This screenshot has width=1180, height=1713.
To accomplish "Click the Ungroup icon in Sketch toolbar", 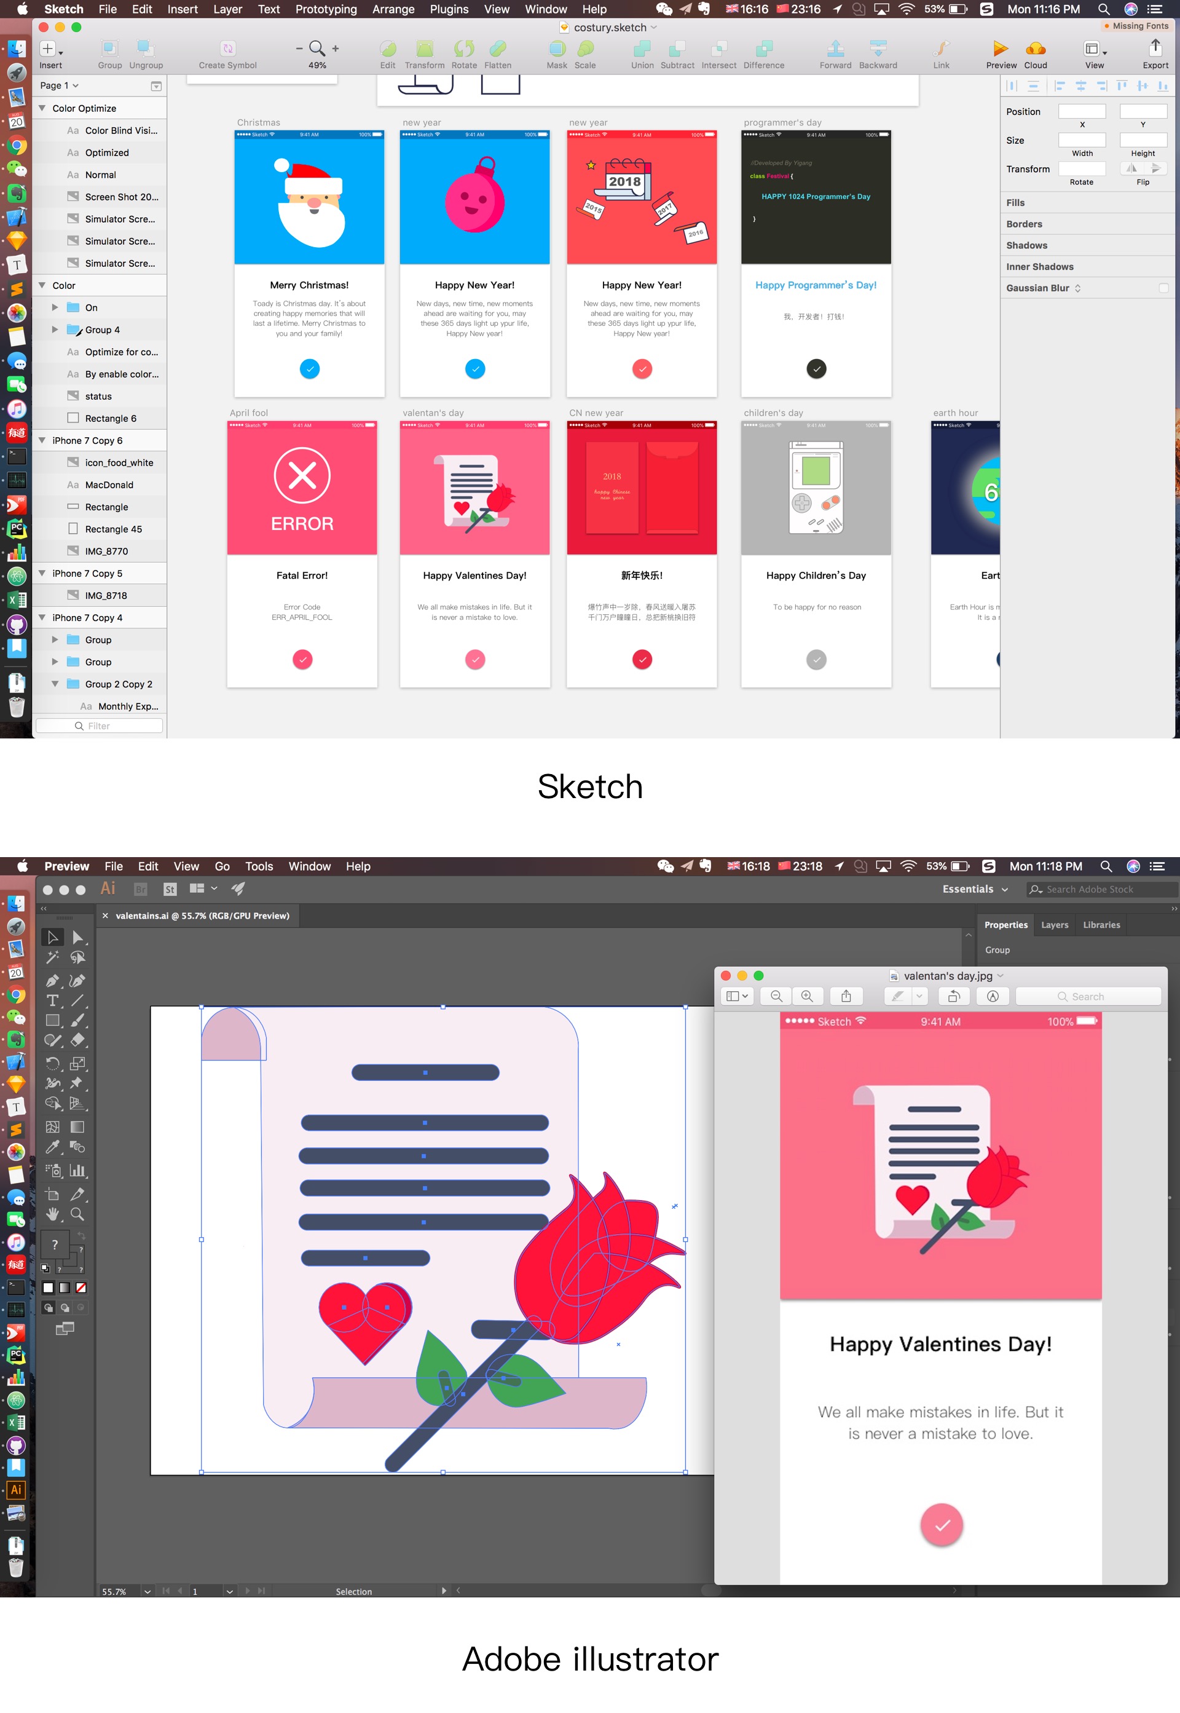I will pyautogui.click(x=146, y=49).
